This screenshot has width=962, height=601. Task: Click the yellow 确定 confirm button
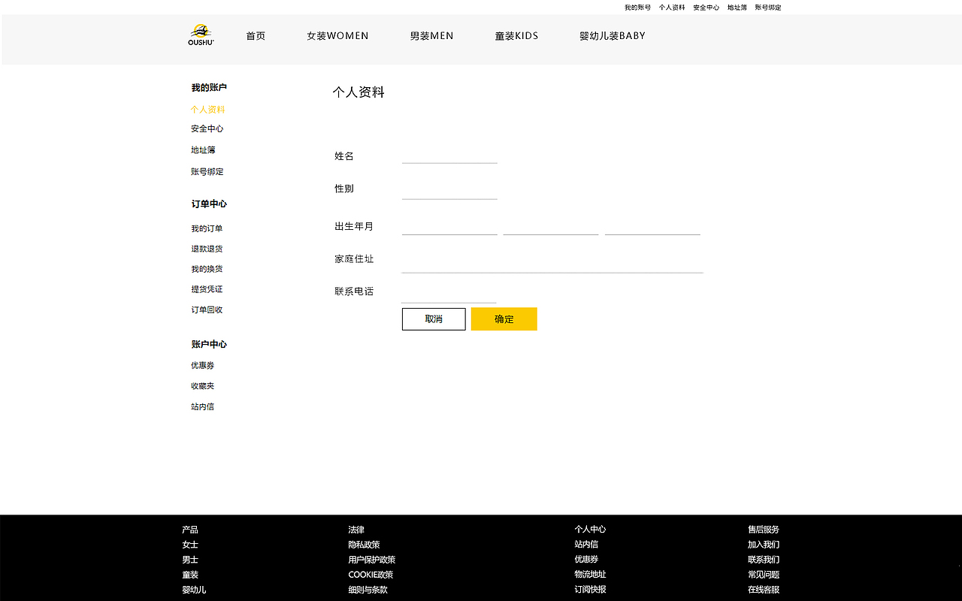point(504,319)
